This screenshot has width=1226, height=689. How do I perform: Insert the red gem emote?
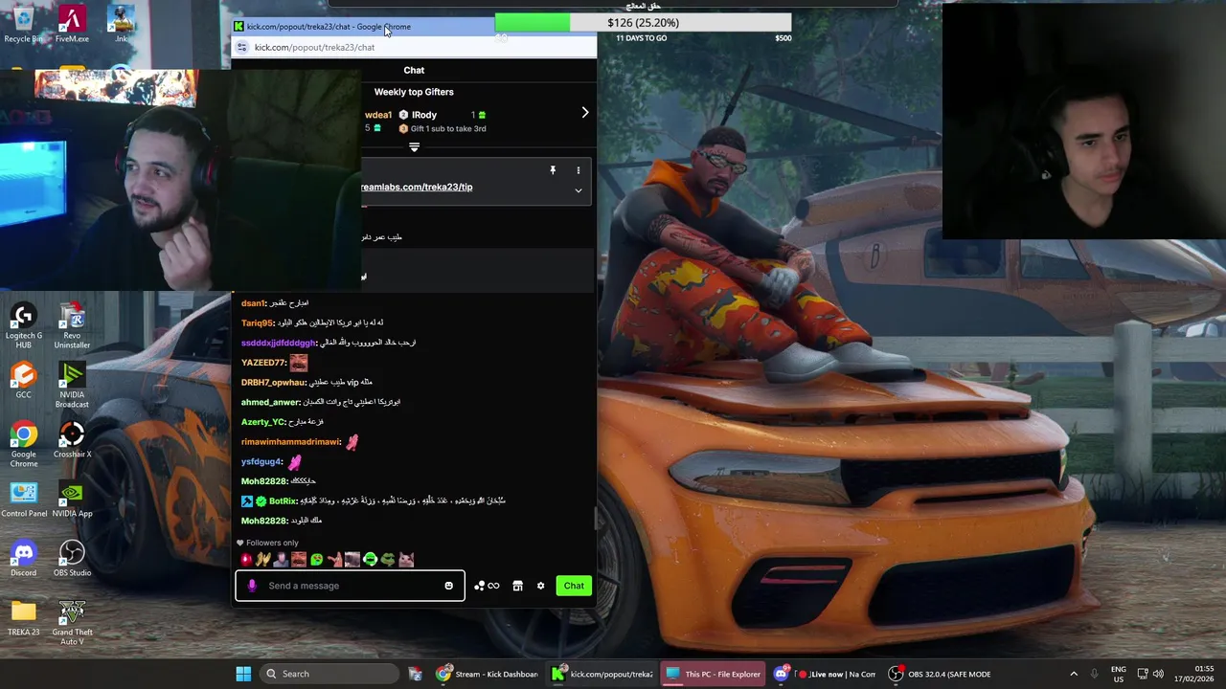(x=246, y=560)
